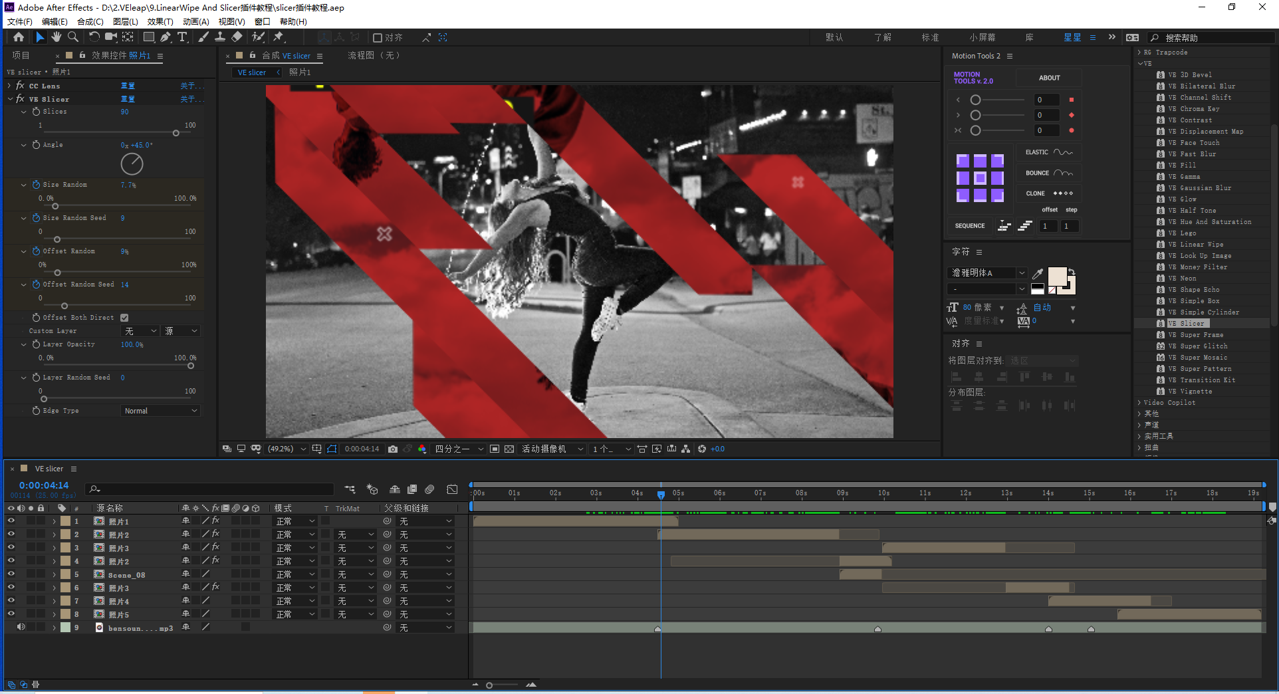Click the eyedropper in character panel
Image resolution: width=1279 pixels, height=694 pixels.
click(1038, 273)
